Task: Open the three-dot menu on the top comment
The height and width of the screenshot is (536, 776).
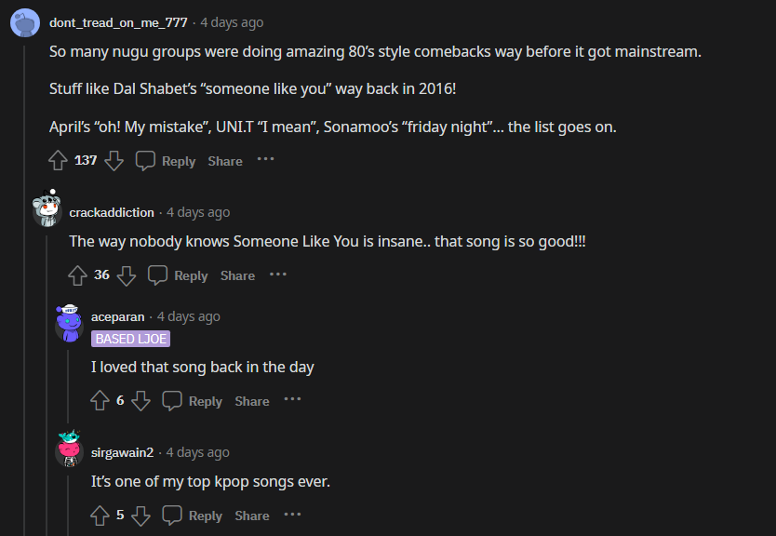Action: (265, 160)
